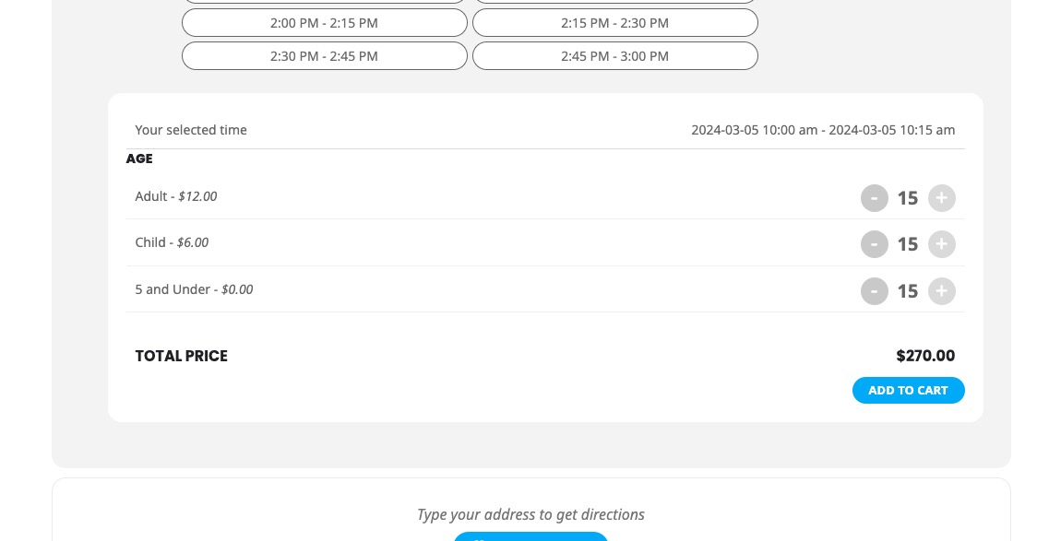Click the $270.00 total price amount

tap(925, 356)
